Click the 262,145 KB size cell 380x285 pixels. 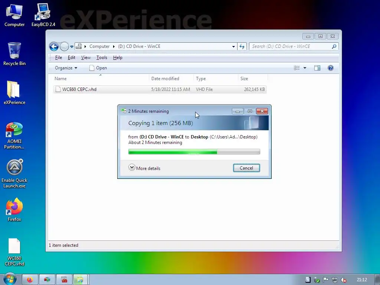pyautogui.click(x=254, y=89)
